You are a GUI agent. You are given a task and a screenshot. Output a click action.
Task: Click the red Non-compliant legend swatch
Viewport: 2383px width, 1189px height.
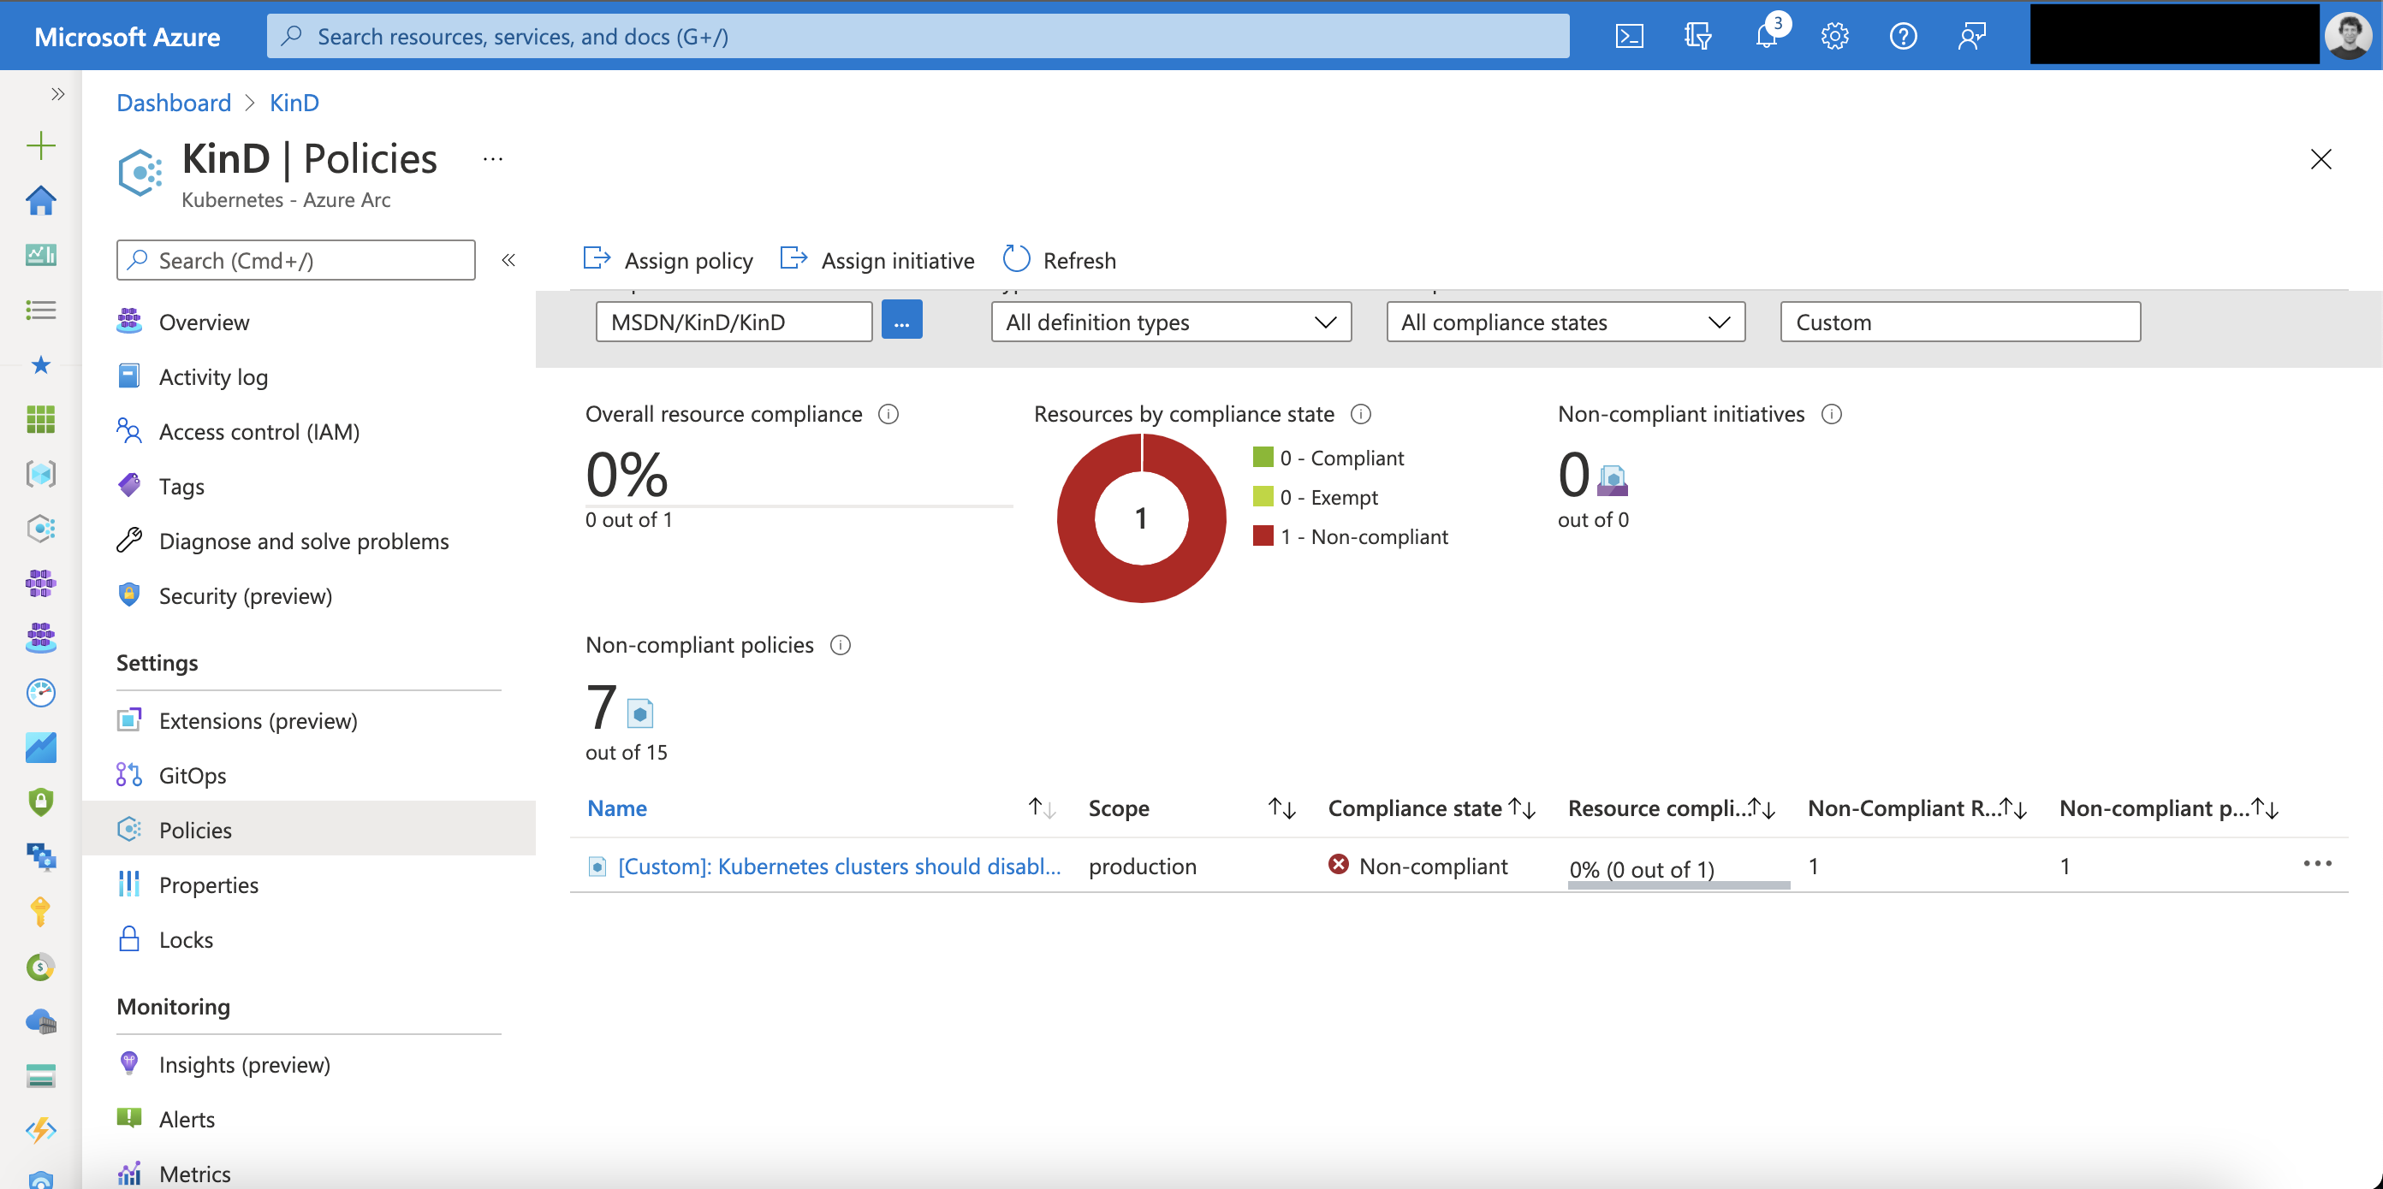tap(1263, 536)
